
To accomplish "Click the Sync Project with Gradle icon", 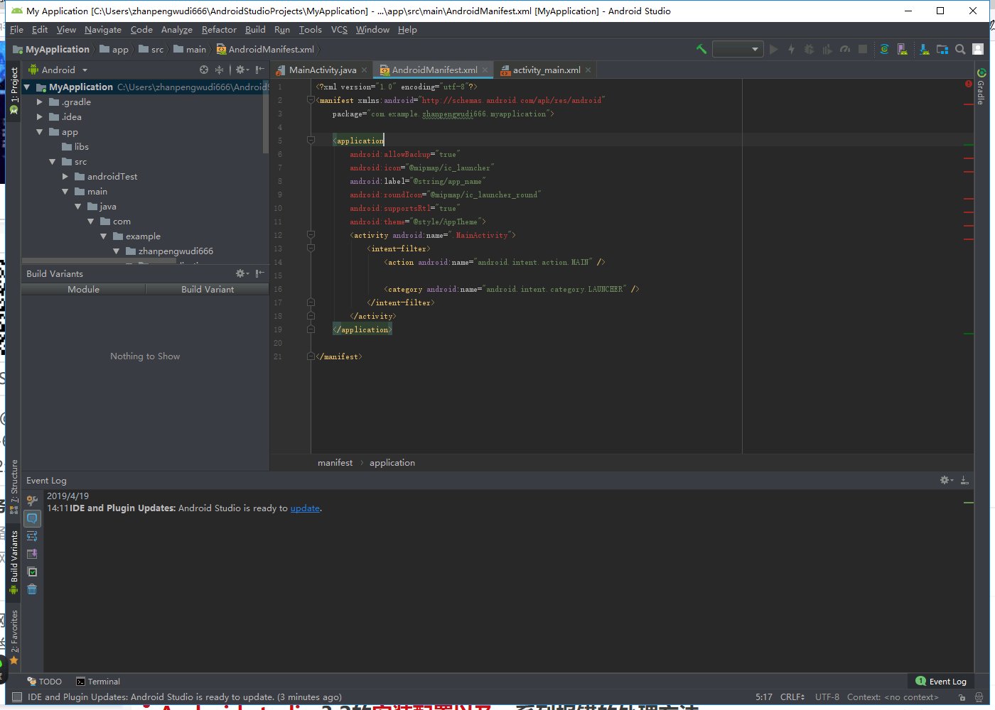I will pyautogui.click(x=884, y=49).
